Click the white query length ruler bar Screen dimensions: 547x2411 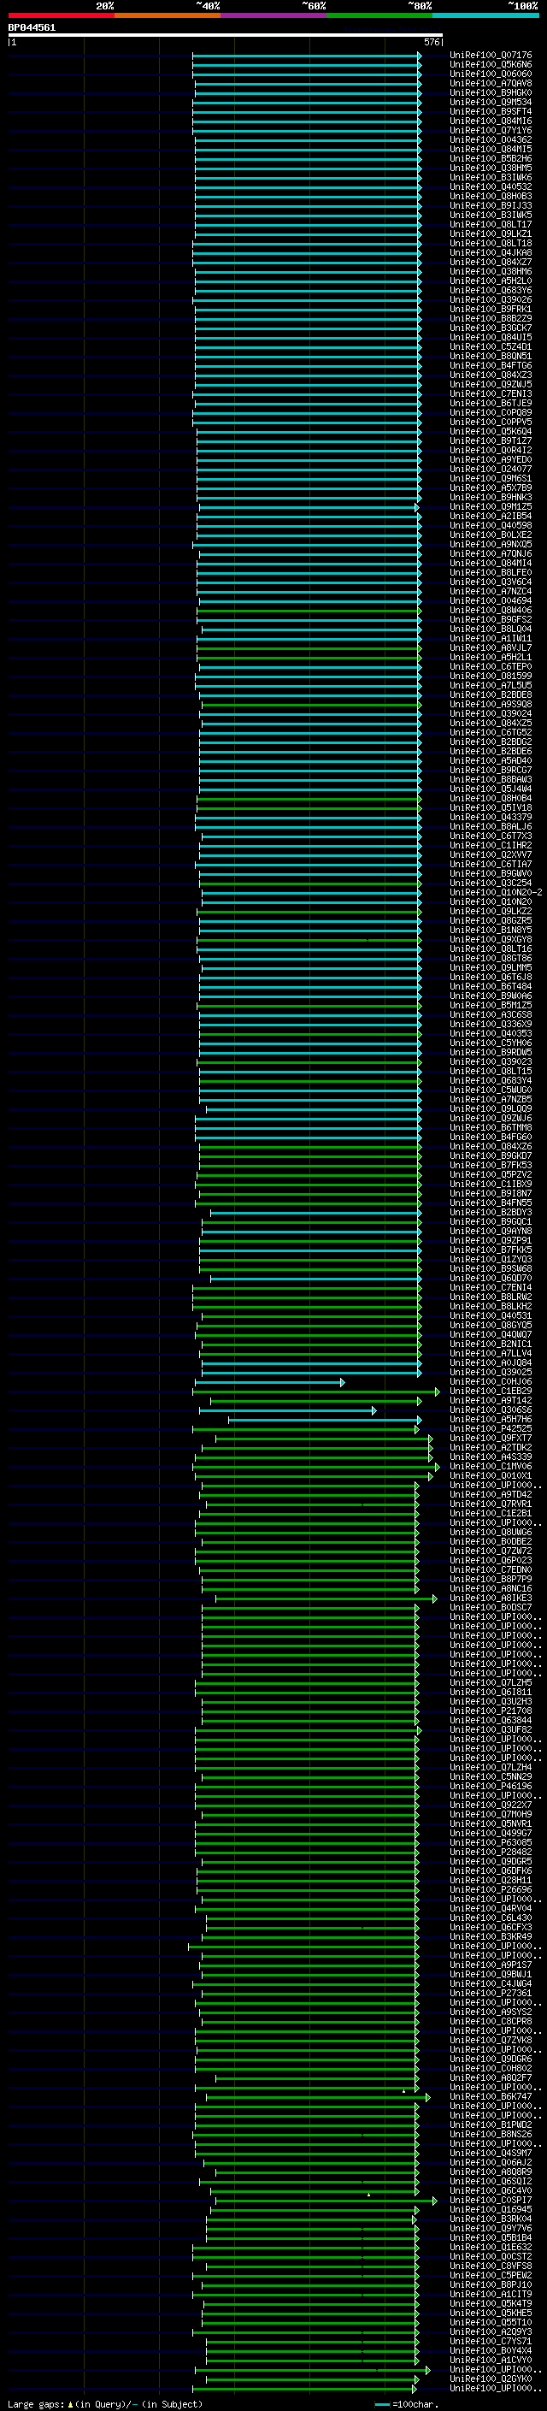tap(226, 36)
